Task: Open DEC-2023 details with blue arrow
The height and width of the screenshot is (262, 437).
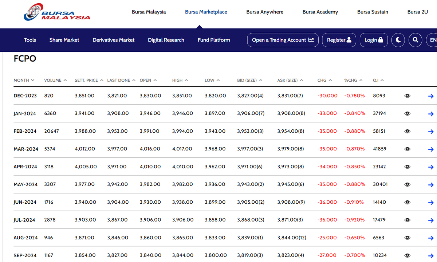Action: [431, 96]
